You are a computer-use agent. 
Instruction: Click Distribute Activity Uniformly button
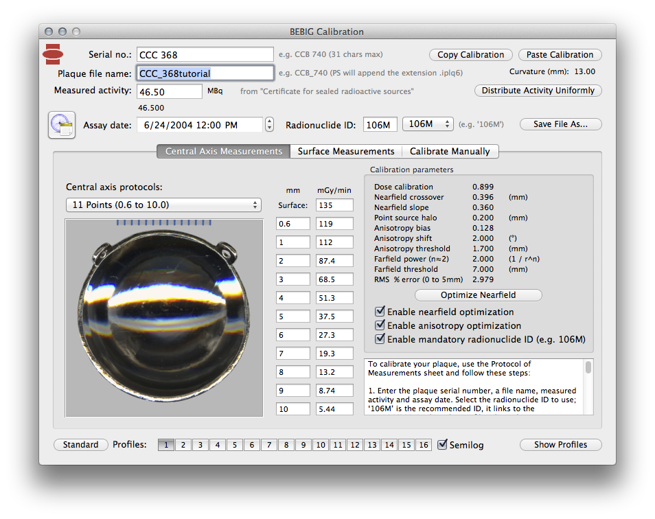point(538,91)
